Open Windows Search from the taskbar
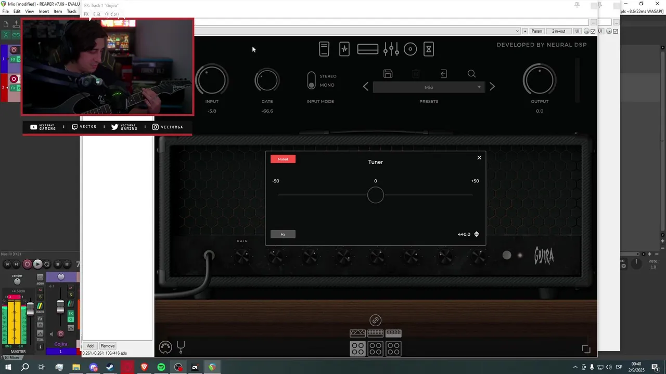 25,367
